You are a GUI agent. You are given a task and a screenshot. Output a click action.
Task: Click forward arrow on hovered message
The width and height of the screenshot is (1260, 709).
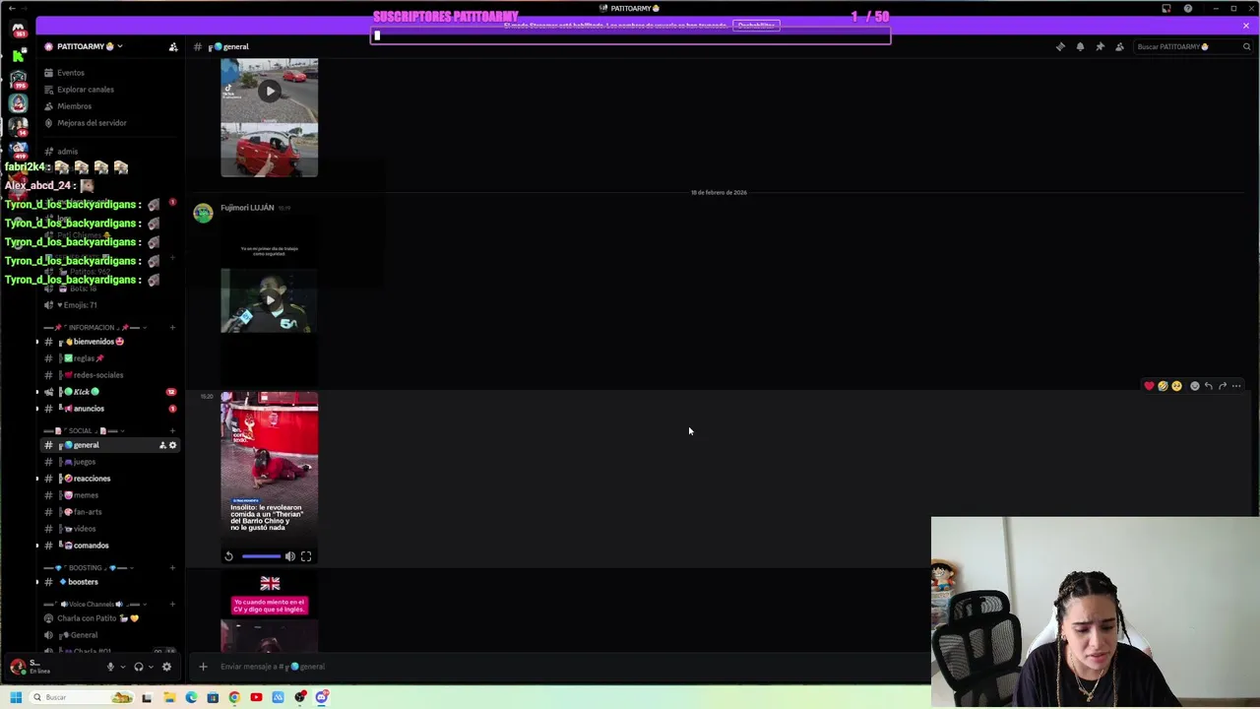1223,386
